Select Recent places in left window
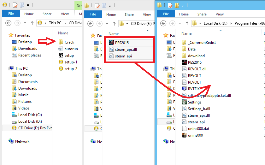This screenshot has width=265, height=165. point(26,55)
